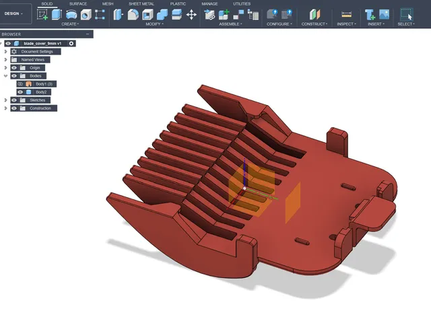Switch to the UTILITIES tab
This screenshot has width=431, height=323.
point(242,4)
